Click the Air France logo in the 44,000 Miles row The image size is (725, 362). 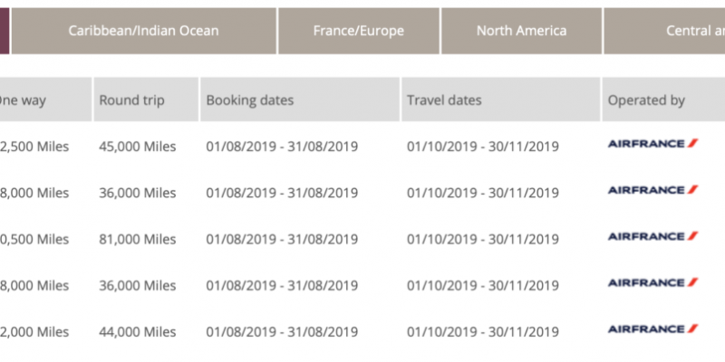click(652, 329)
